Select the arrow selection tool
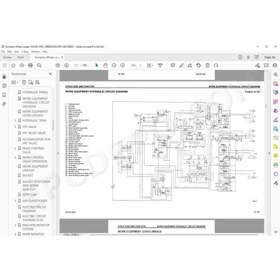 (x=97, y=65)
